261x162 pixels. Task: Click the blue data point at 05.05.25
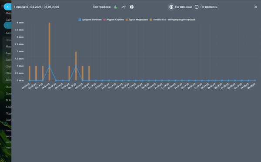255,81
